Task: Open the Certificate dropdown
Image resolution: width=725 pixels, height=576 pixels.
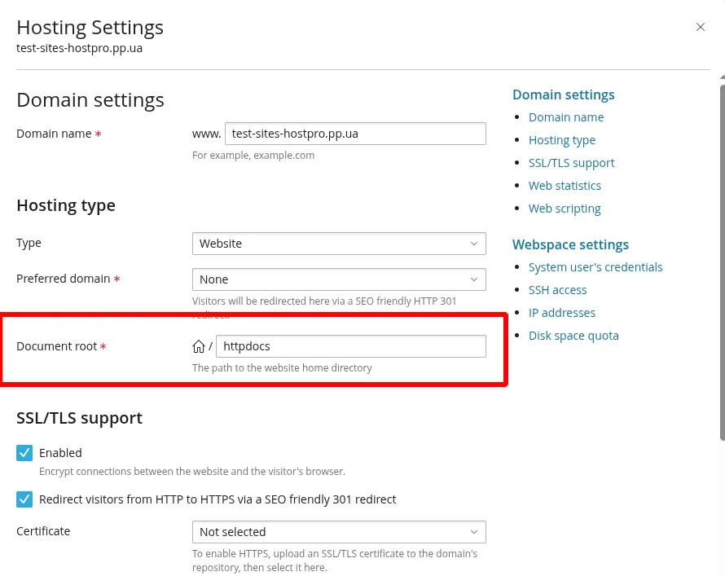Action: click(339, 532)
